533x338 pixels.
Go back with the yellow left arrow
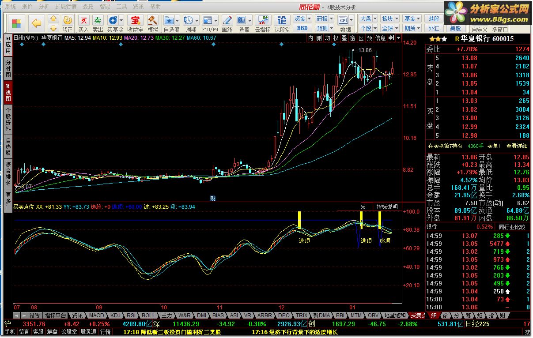click(x=37, y=23)
